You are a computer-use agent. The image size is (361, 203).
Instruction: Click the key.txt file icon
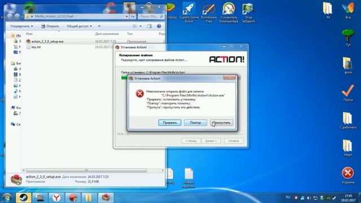(28, 47)
